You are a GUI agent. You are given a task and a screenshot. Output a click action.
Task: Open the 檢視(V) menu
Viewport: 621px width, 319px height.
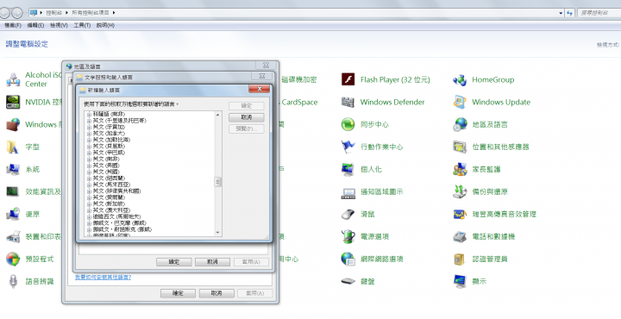pyautogui.click(x=59, y=25)
